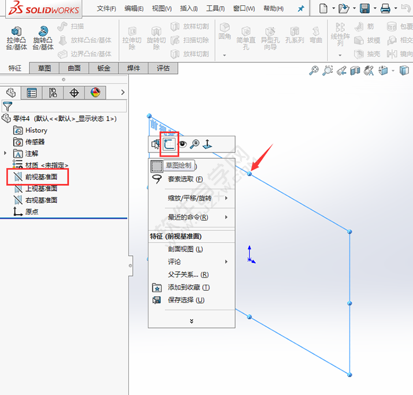Expand the 注解 (Annotations) tree node

[x=6, y=154]
